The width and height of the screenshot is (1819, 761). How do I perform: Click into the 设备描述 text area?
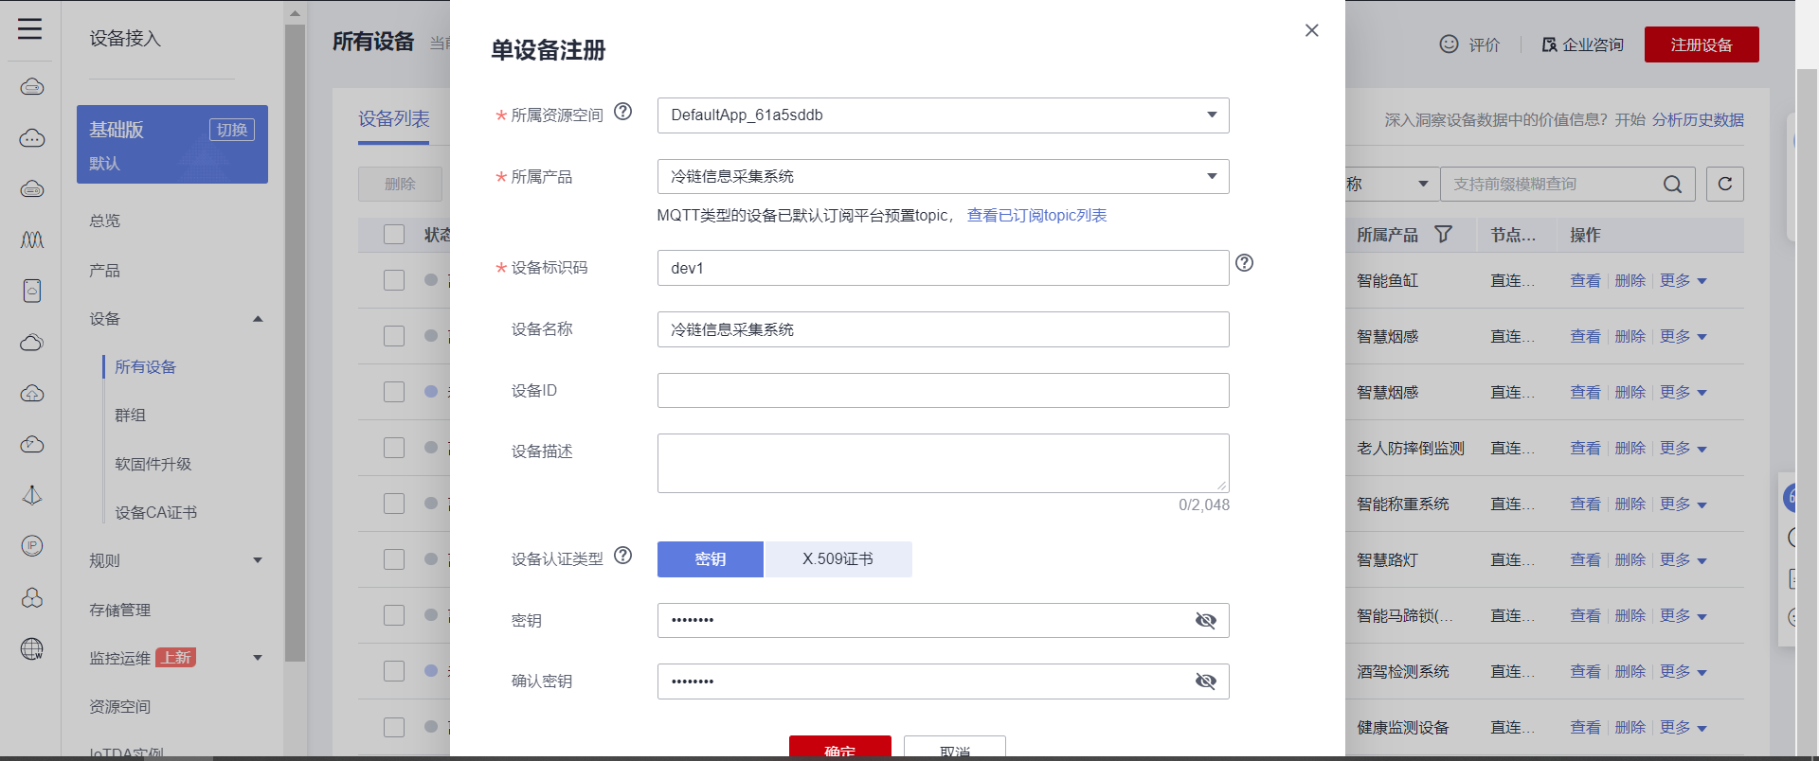tap(943, 464)
